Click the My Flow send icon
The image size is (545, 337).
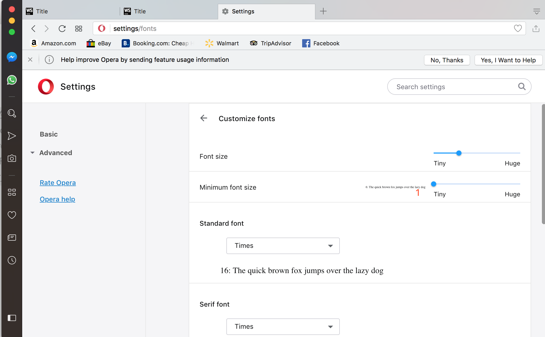tap(12, 136)
